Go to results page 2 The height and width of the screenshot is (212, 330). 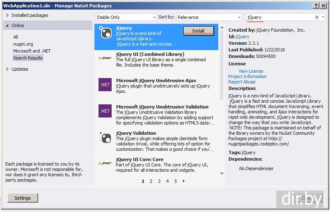pyautogui.click(x=151, y=181)
